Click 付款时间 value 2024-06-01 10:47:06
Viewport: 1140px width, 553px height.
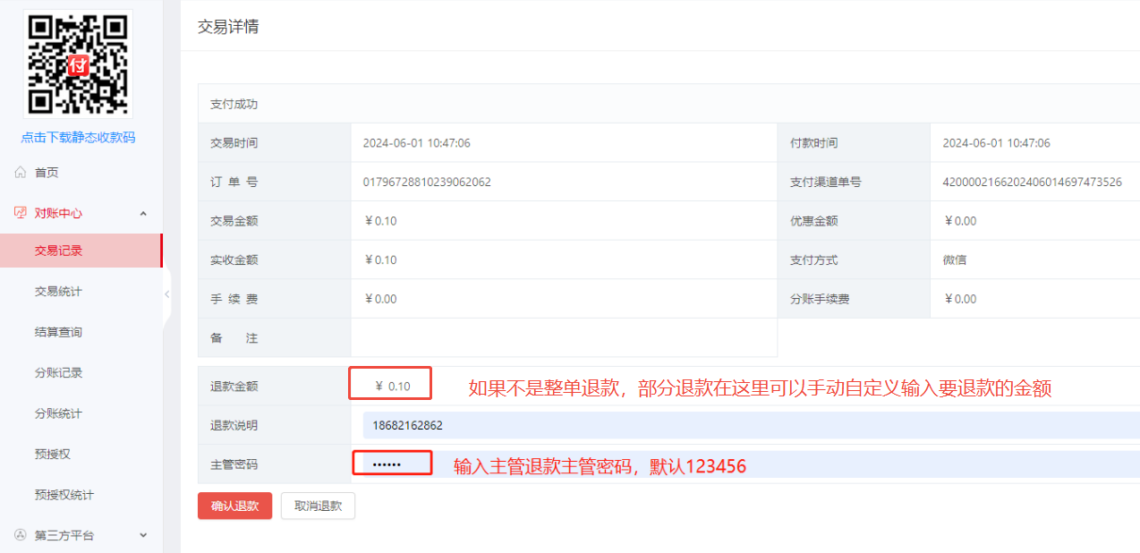point(996,143)
